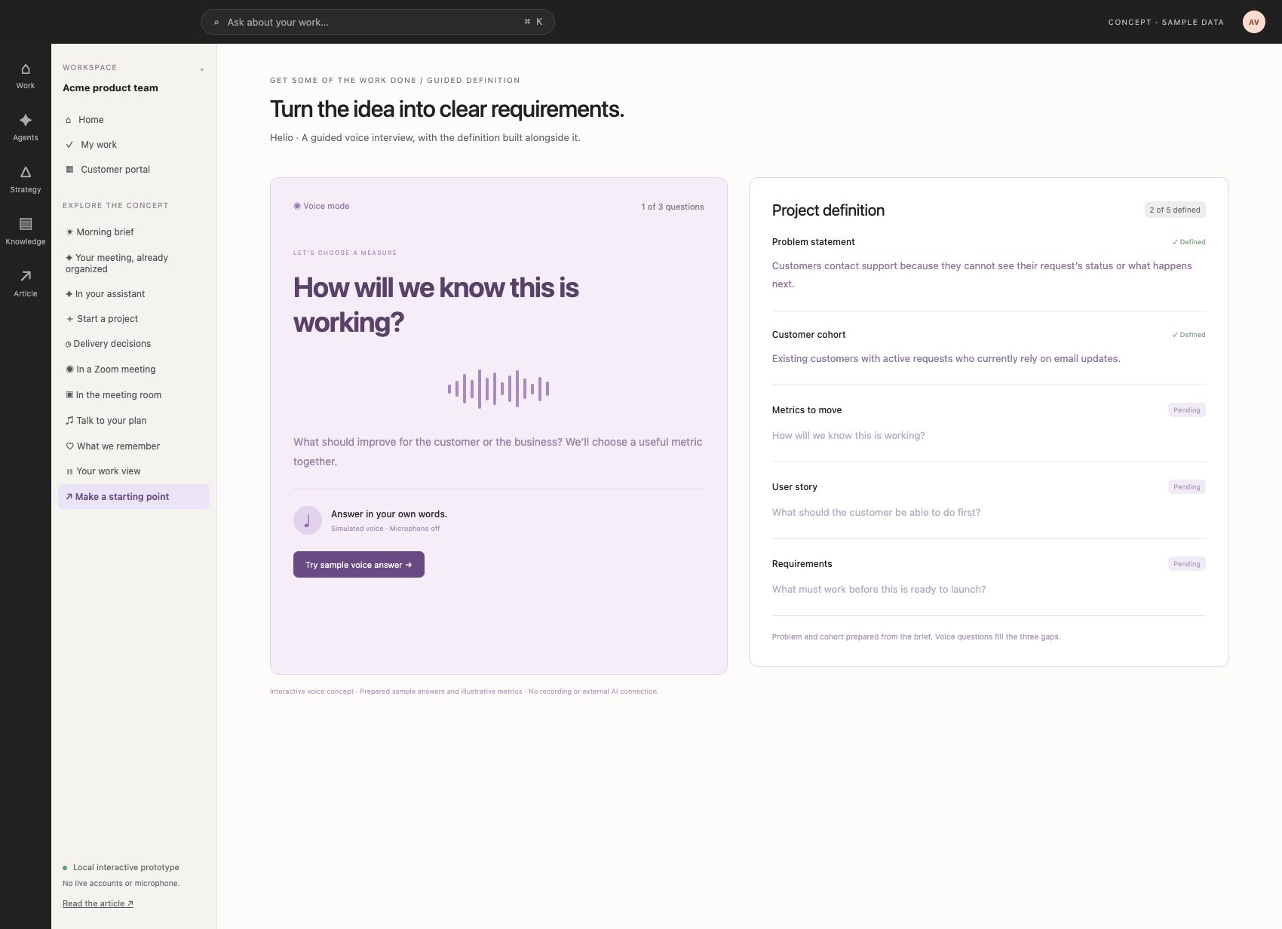The height and width of the screenshot is (929, 1282).
Task: Click the Requirements Pending badge
Action: point(1187,564)
